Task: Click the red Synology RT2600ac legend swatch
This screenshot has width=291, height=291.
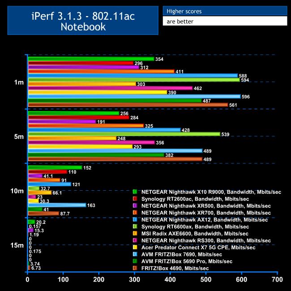Action: [x=135, y=199]
